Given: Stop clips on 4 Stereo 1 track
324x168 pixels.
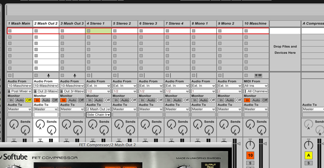Looking at the screenshot, I should (88, 75).
